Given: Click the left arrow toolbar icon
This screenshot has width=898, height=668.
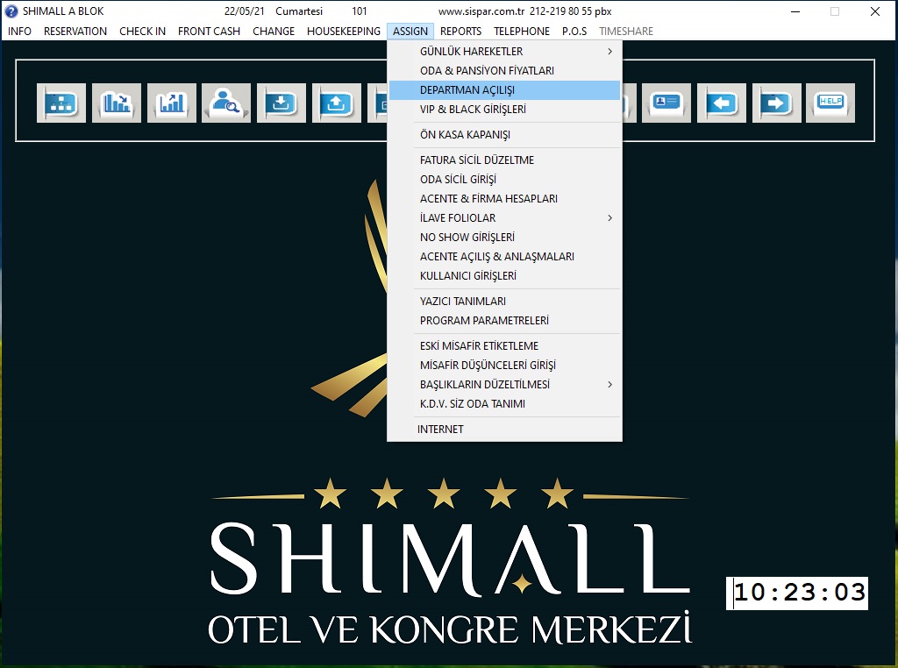Looking at the screenshot, I should click(722, 103).
